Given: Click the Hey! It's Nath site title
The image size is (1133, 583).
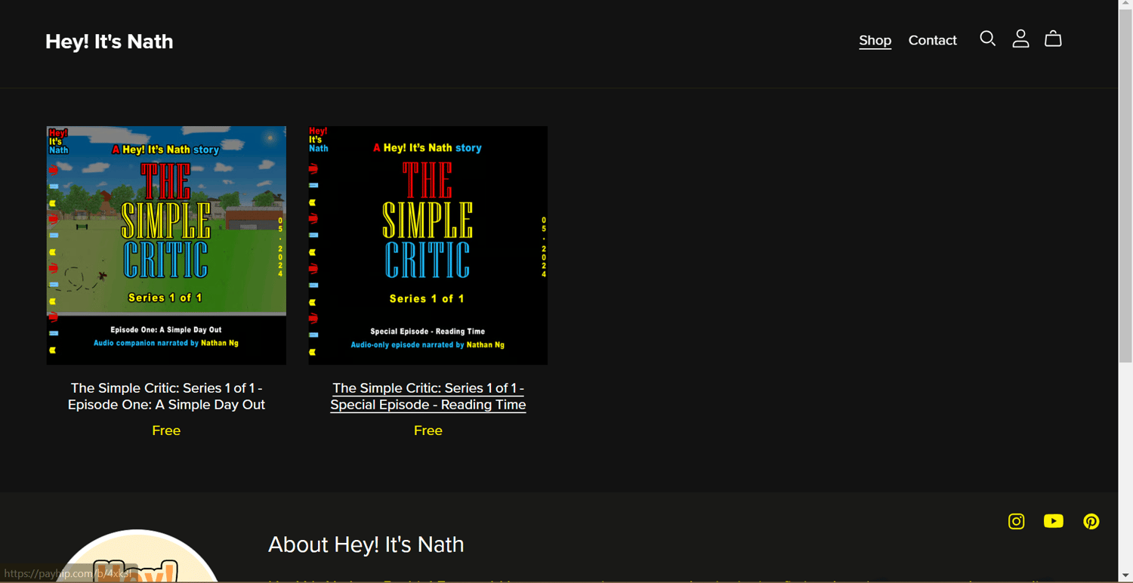Looking at the screenshot, I should click(x=110, y=42).
